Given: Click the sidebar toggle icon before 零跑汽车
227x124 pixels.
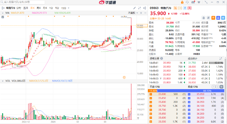Looking at the screenshot, I should 3,8.
